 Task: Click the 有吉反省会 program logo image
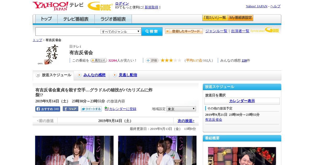pyautogui.click(x=48, y=54)
